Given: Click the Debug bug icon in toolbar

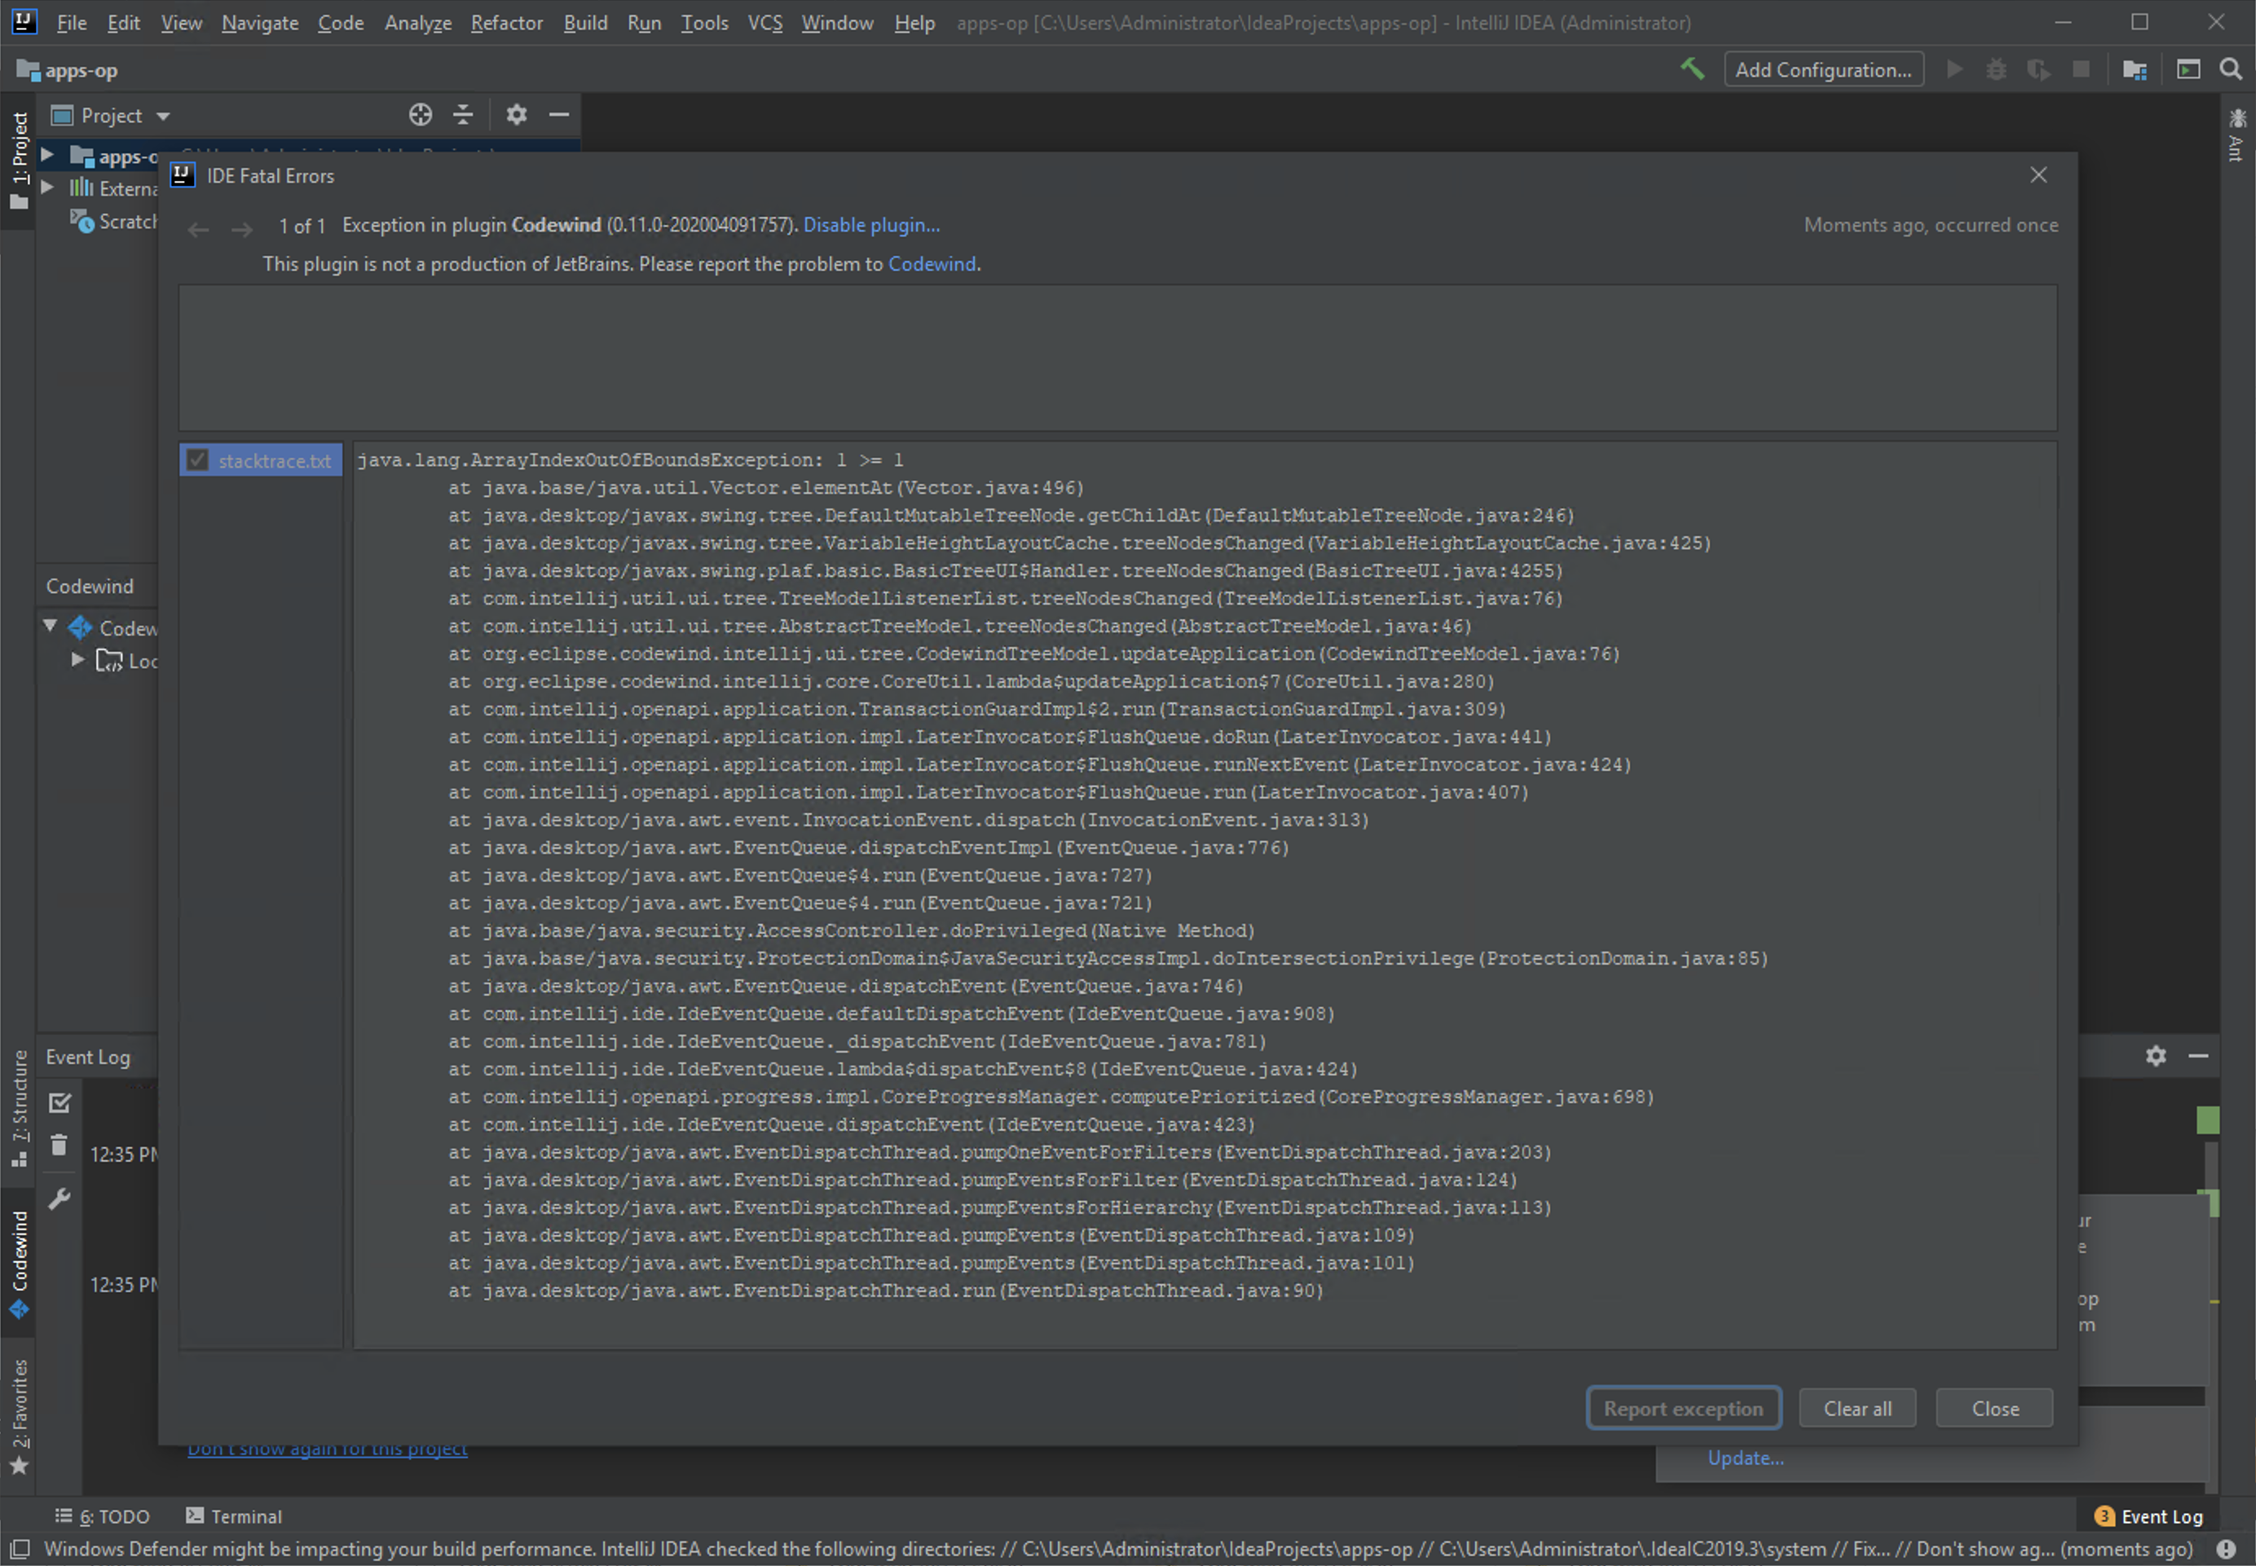Looking at the screenshot, I should [1995, 68].
